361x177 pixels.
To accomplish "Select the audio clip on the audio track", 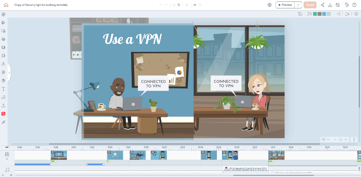I will 245,169.
